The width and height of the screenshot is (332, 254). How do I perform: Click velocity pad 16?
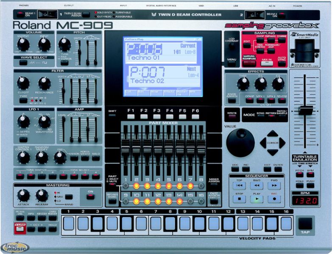click(x=286, y=224)
